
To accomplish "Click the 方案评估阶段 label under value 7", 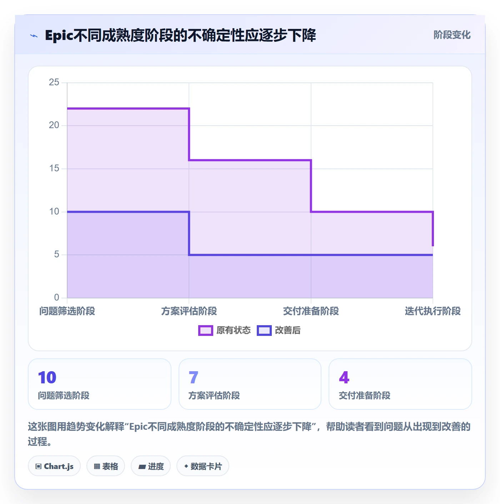I will tap(214, 395).
